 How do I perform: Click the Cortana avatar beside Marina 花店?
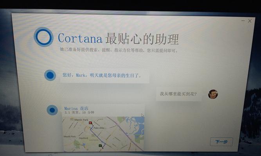pyautogui.click(x=52, y=110)
